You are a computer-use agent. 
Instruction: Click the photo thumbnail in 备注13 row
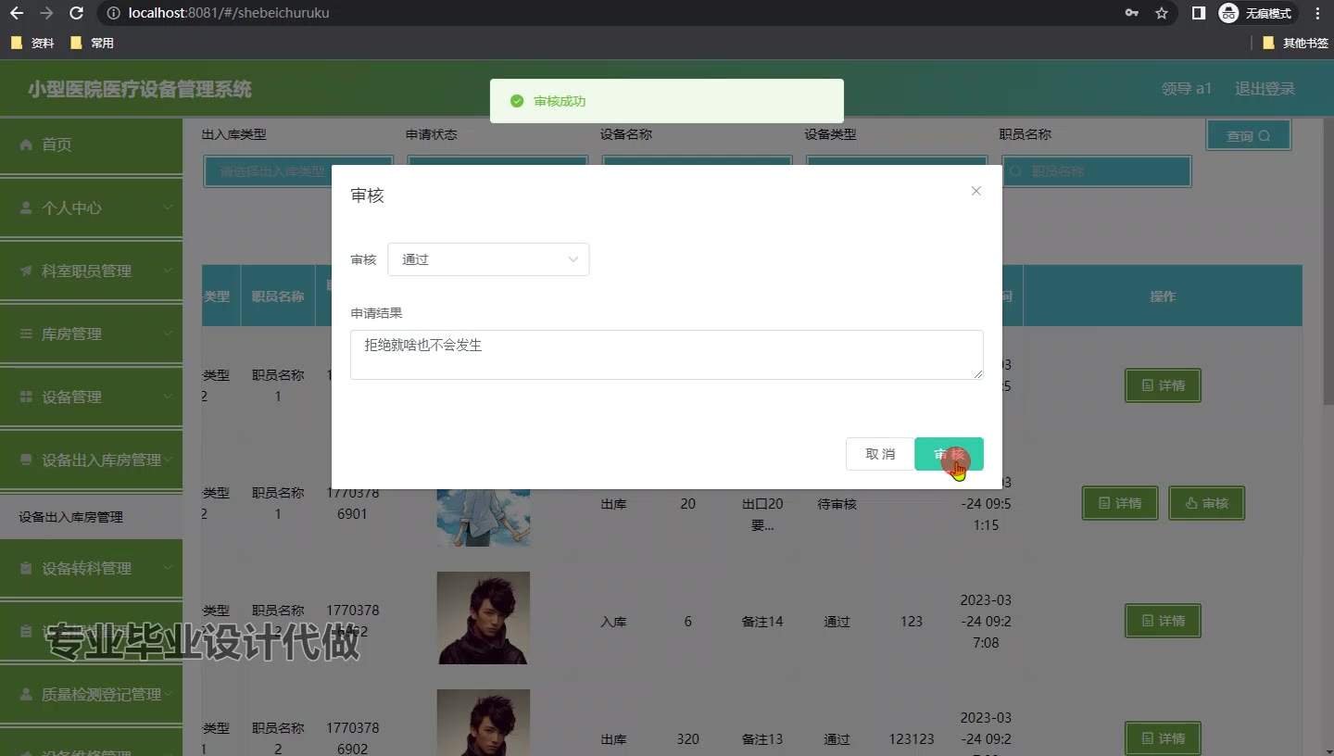(x=483, y=723)
